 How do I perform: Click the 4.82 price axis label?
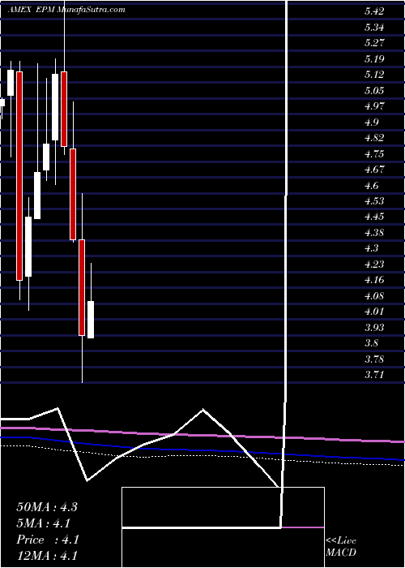[374, 138]
